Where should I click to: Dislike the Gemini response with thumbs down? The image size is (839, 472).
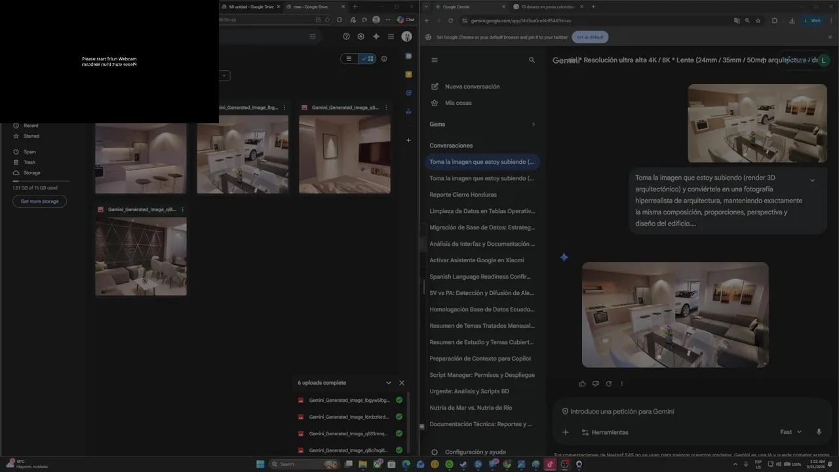coord(595,383)
